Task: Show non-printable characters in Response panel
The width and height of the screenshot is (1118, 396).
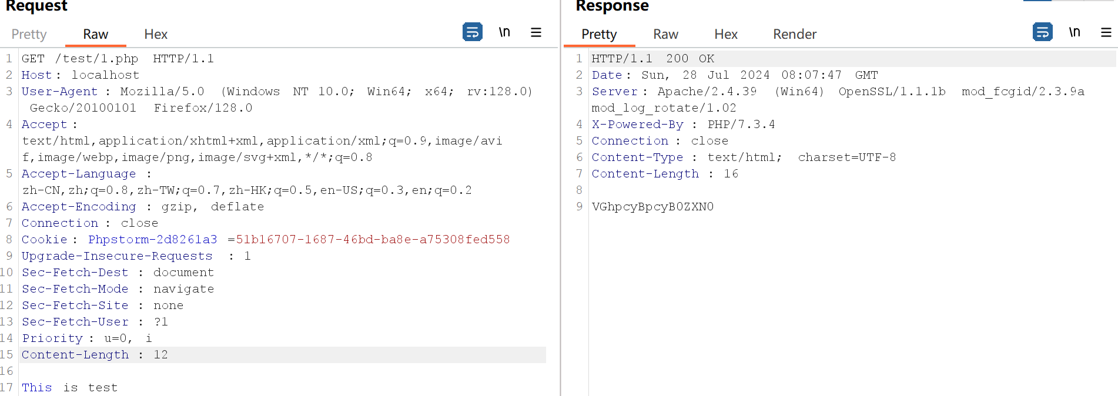Action: pos(1074,32)
